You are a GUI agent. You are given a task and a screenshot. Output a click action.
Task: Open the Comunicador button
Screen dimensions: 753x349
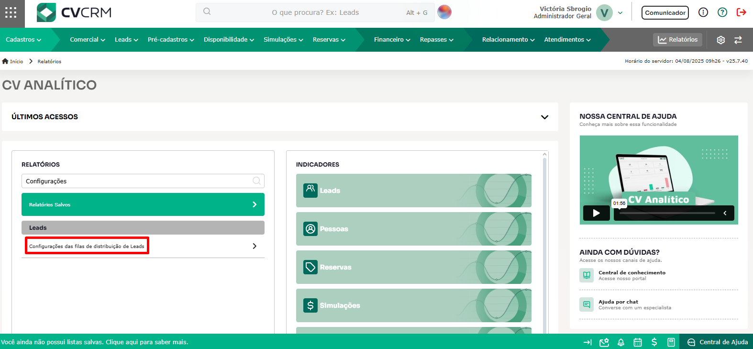tap(665, 13)
